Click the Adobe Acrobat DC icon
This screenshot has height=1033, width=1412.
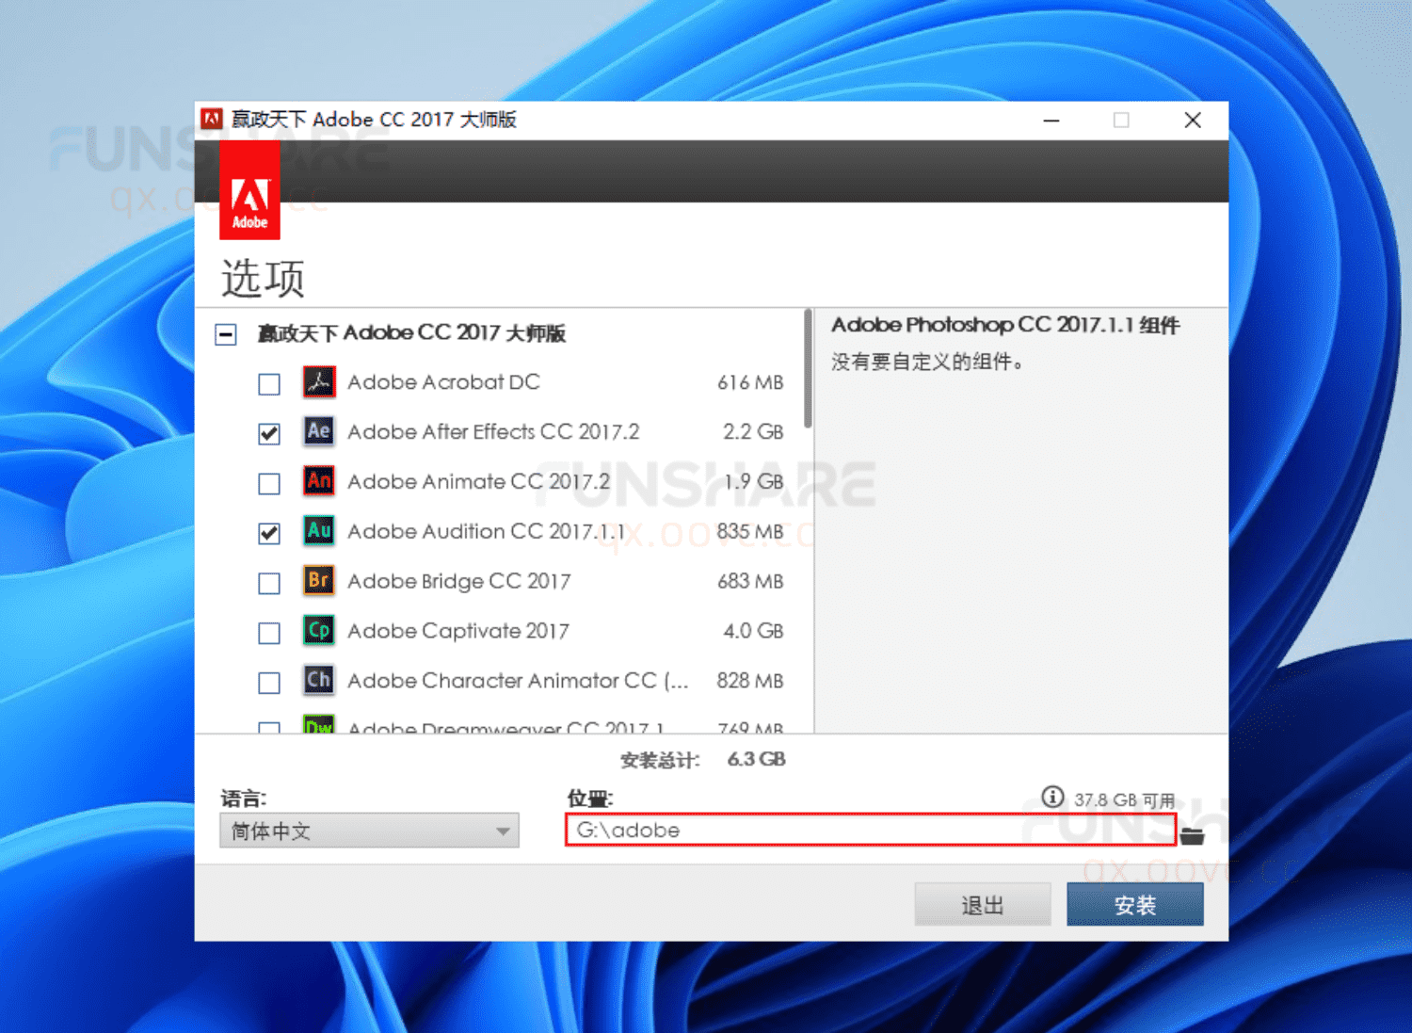tap(319, 382)
